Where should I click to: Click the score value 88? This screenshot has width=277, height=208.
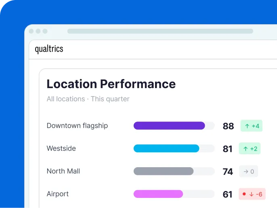tap(228, 126)
